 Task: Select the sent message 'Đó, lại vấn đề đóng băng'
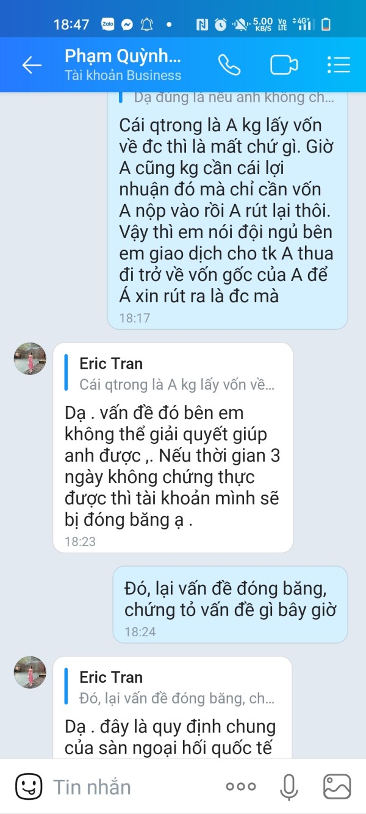230,605
